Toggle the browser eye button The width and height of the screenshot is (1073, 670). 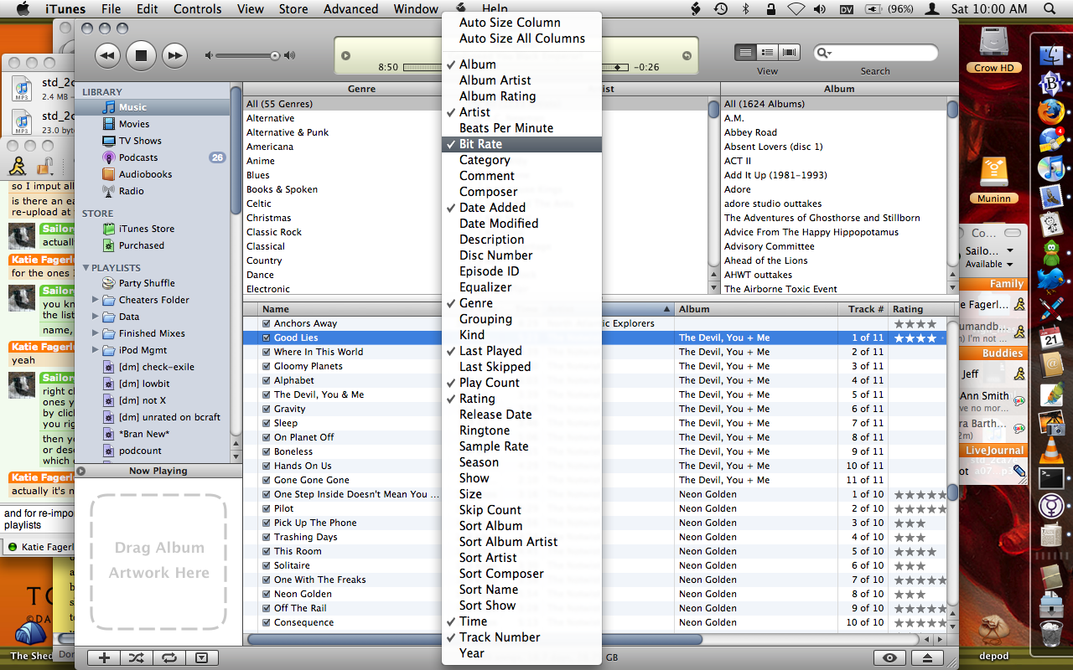(889, 658)
